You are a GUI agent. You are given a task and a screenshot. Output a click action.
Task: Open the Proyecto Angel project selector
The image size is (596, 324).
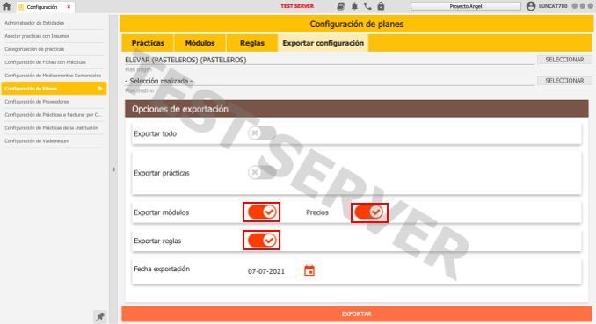click(x=466, y=6)
